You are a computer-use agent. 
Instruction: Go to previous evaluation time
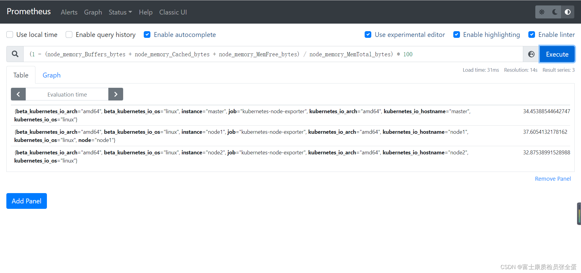click(18, 94)
